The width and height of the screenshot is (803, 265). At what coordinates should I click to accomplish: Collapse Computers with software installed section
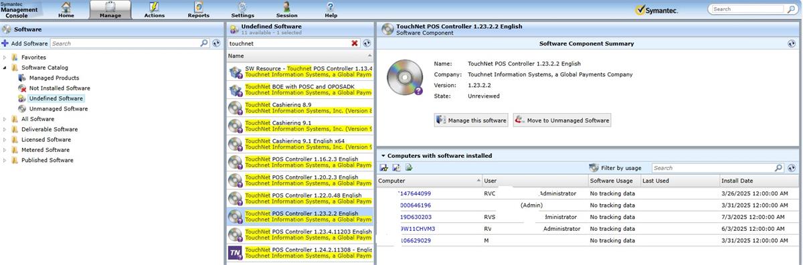383,156
